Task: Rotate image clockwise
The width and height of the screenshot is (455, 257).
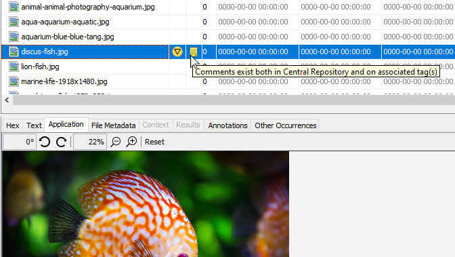Action: [61, 142]
